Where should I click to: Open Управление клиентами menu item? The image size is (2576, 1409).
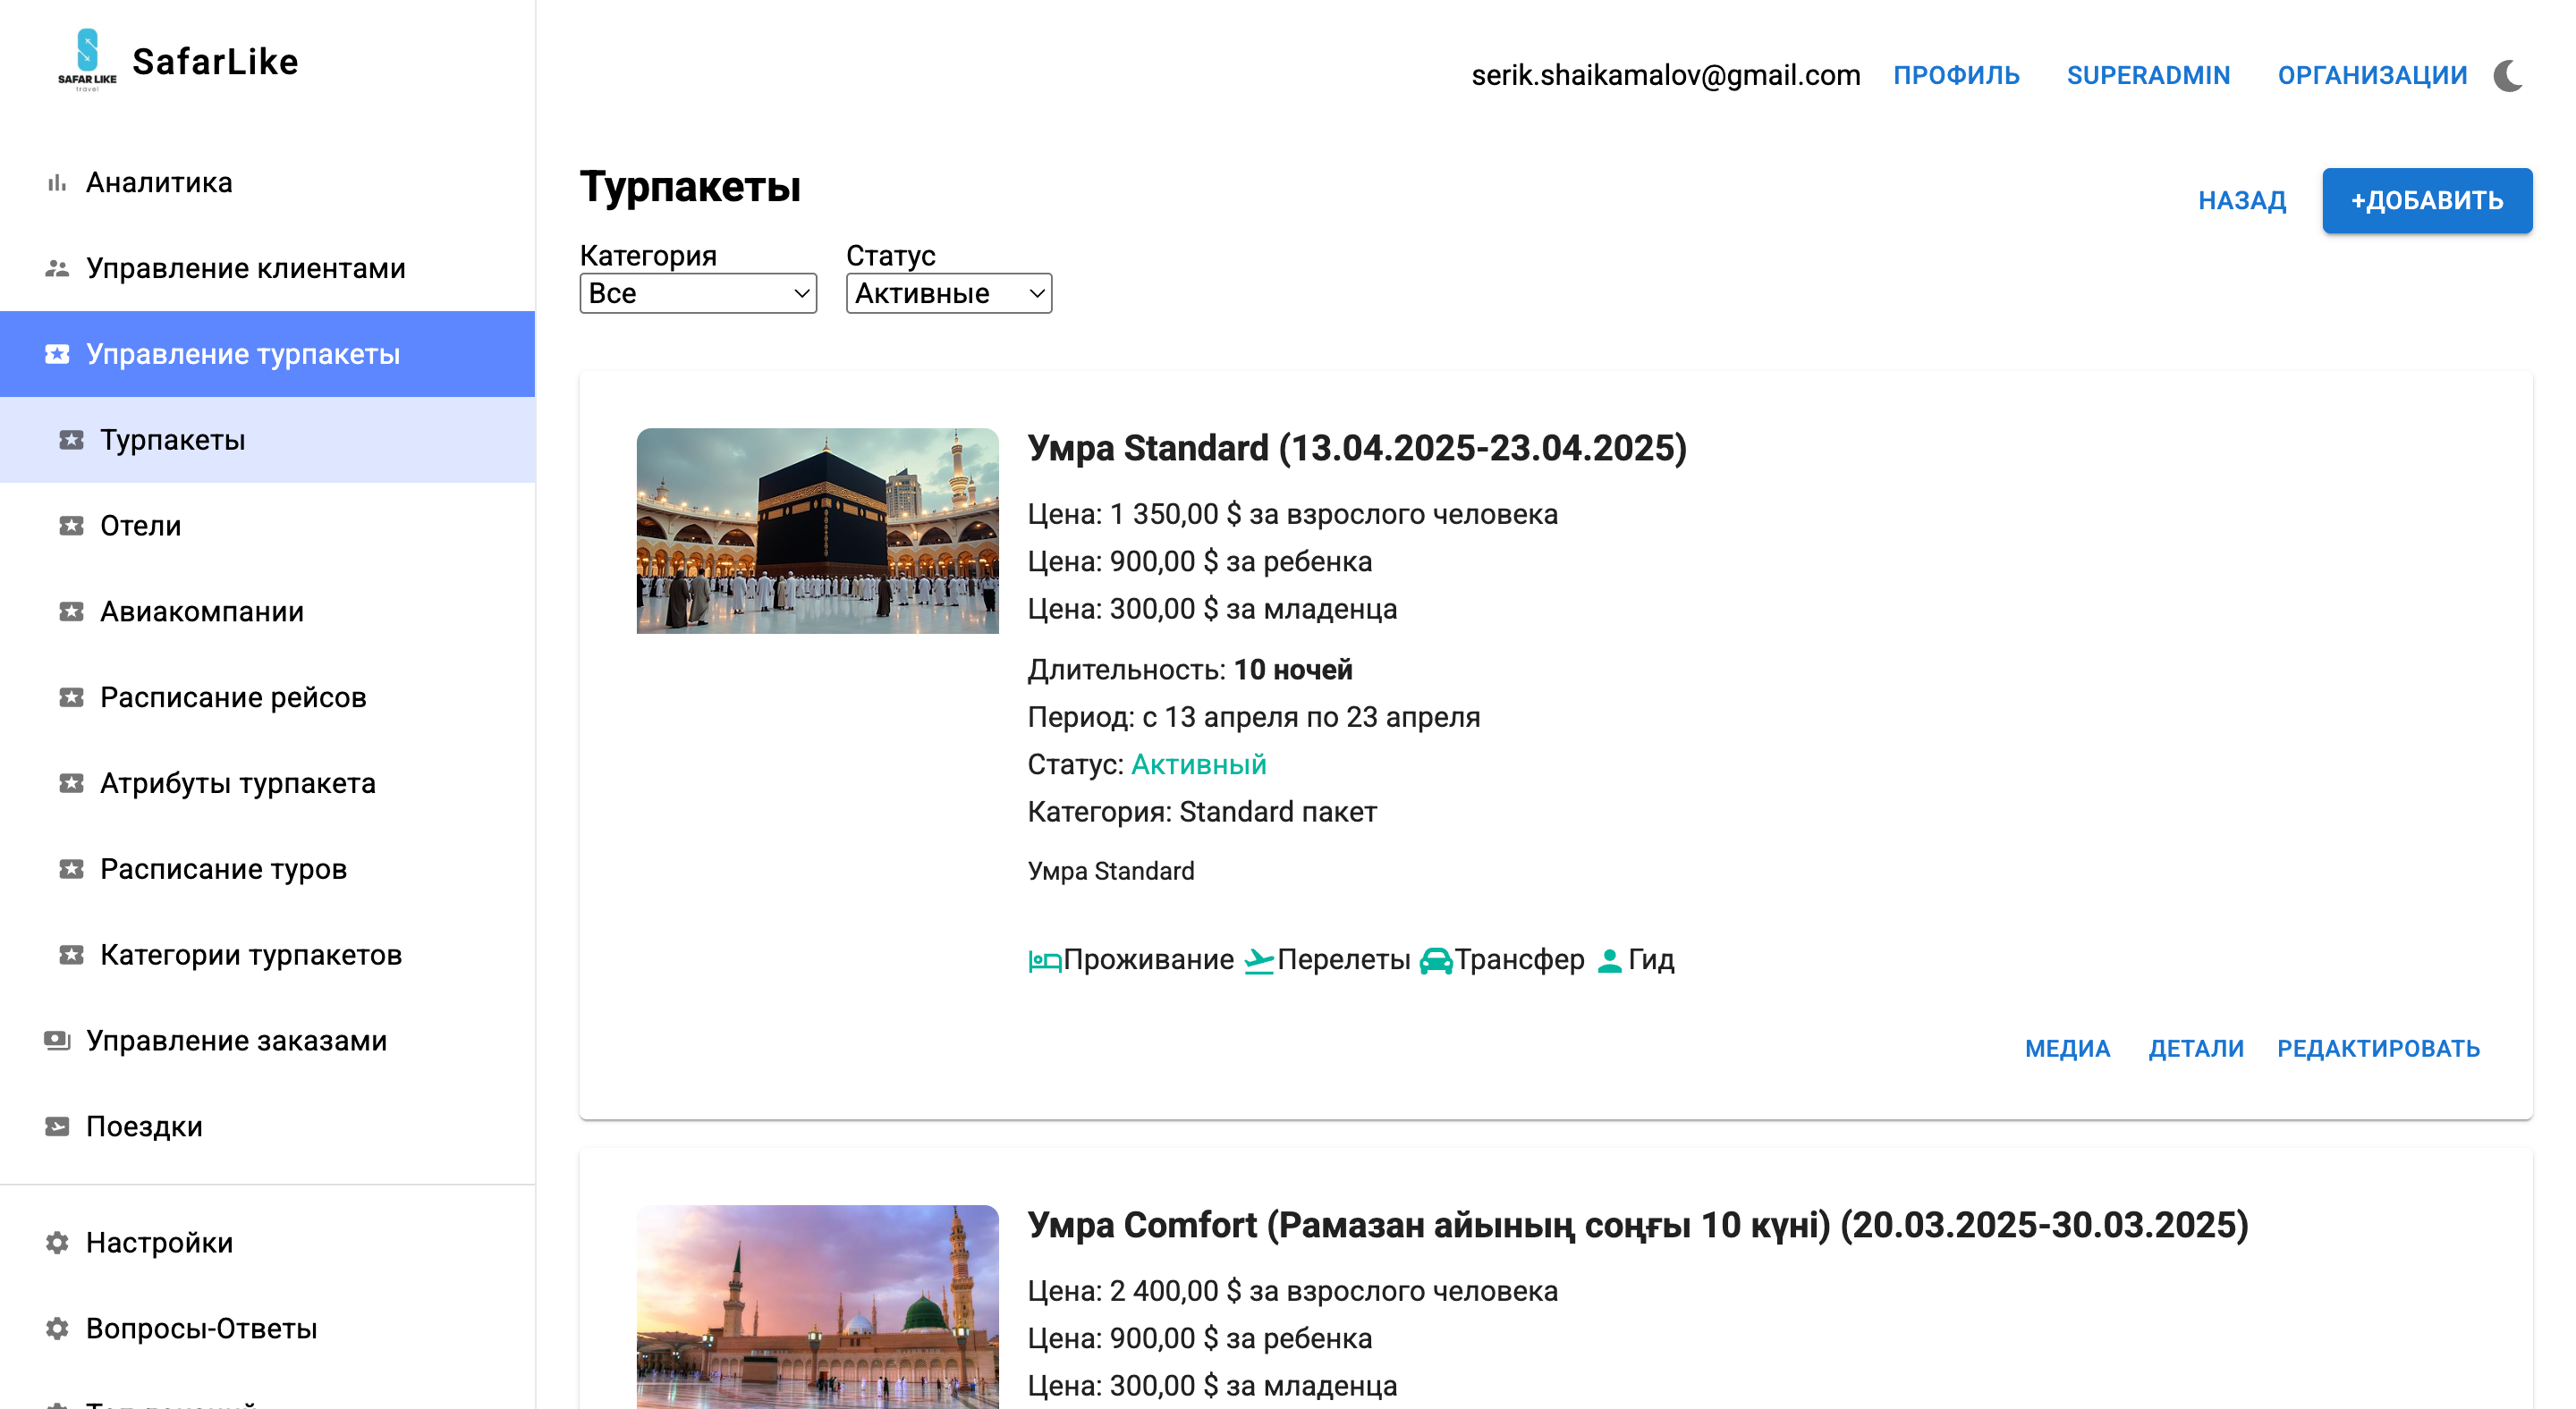coord(267,269)
